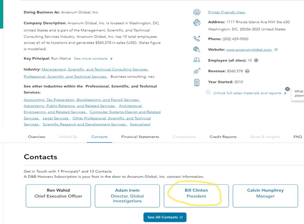Click the lock icon beside Unlock full sales materials
304x224 pixels.
pos(208,92)
